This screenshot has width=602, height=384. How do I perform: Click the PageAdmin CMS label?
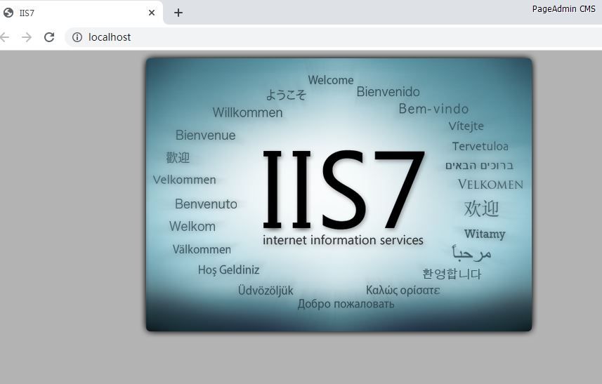[x=563, y=9]
